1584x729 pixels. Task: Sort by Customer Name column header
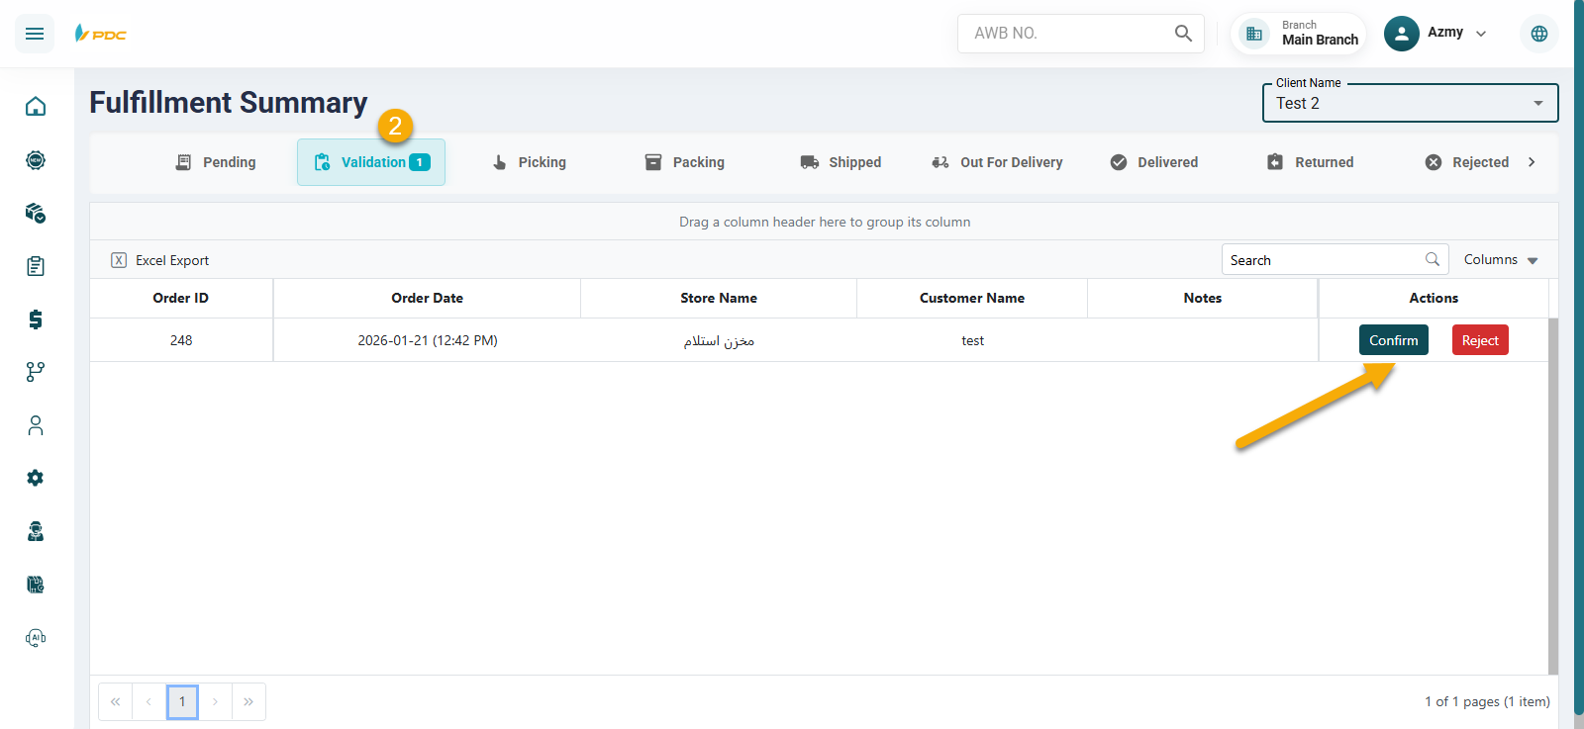tap(972, 298)
